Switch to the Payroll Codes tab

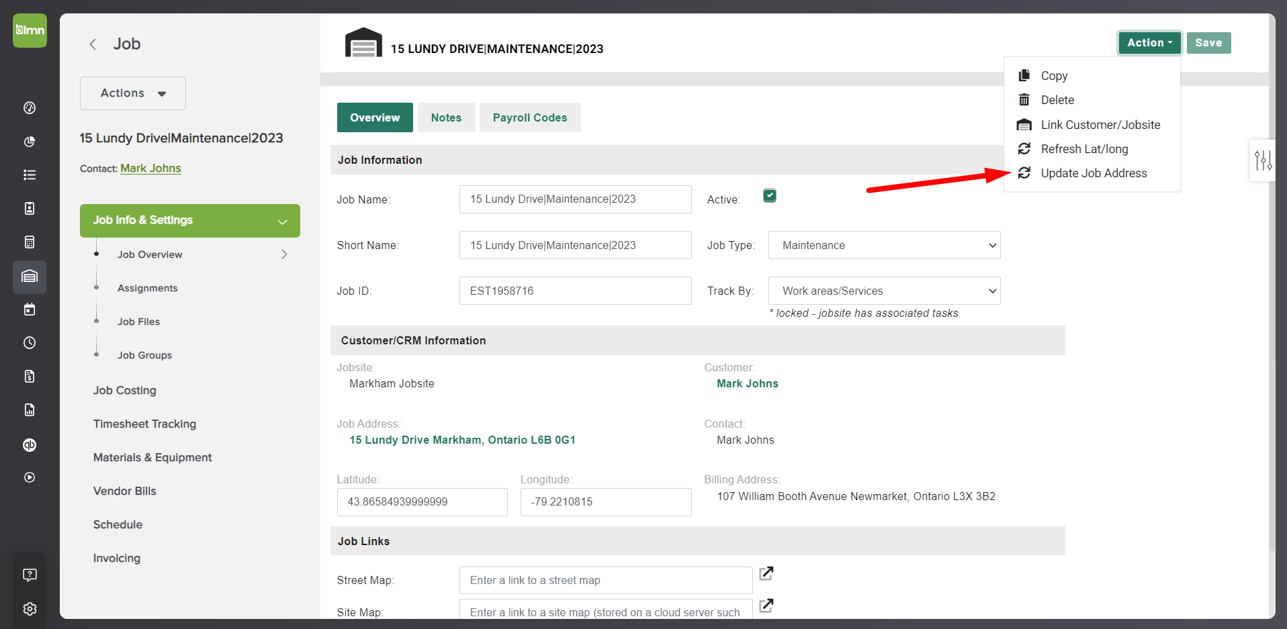tap(530, 117)
